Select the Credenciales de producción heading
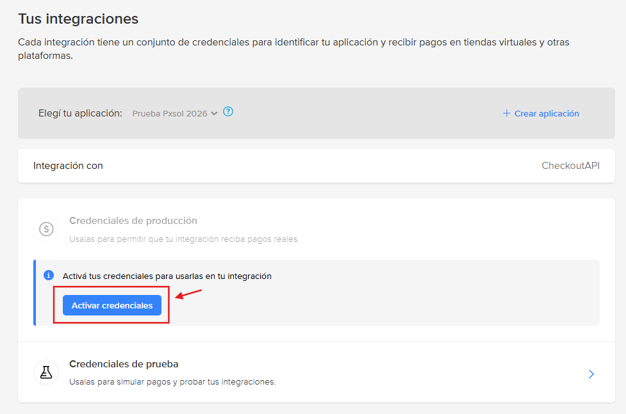This screenshot has width=626, height=414. (x=133, y=221)
